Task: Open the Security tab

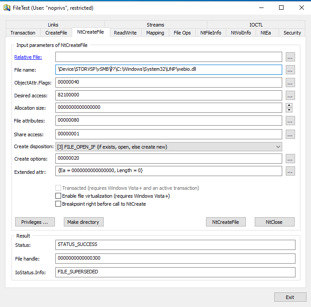Action: point(292,33)
